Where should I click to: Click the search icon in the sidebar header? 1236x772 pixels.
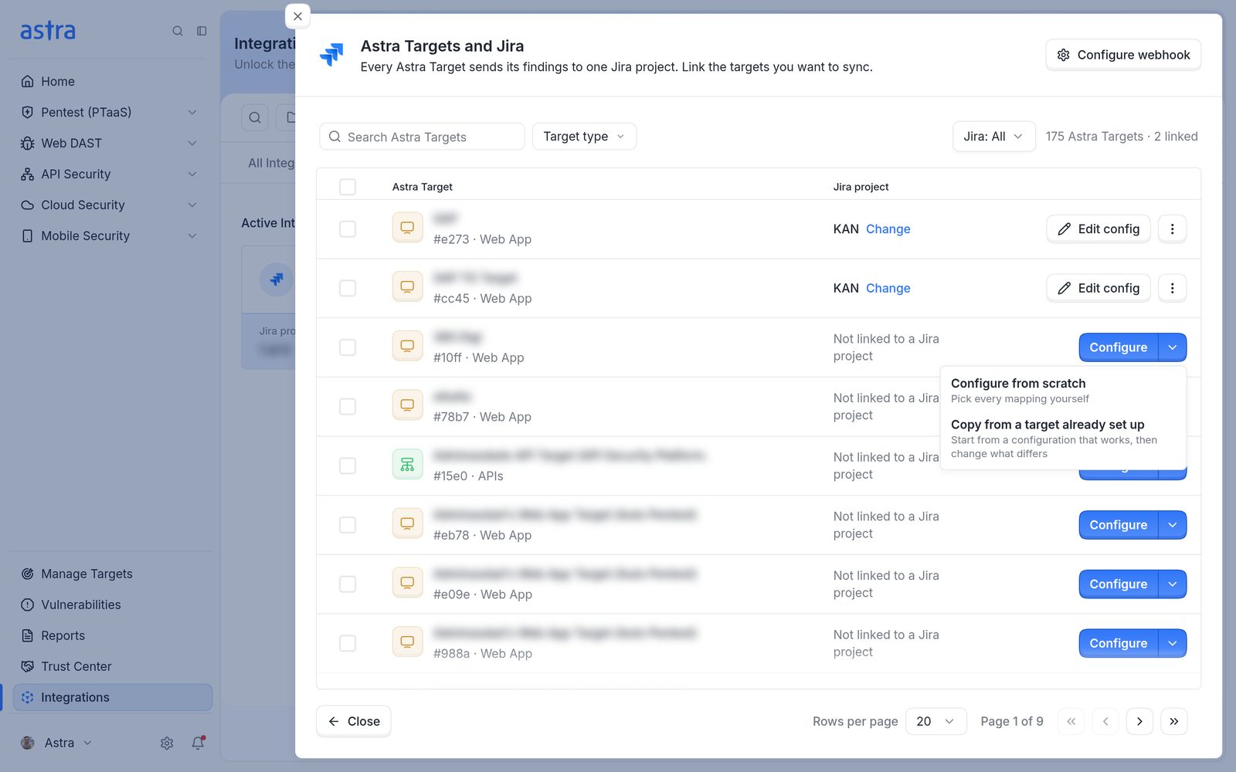coord(178,31)
